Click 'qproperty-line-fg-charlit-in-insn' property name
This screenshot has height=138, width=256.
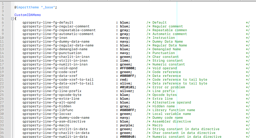[x=56, y=57]
